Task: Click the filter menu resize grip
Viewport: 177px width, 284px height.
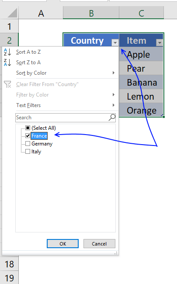Action: (x=116, y=253)
